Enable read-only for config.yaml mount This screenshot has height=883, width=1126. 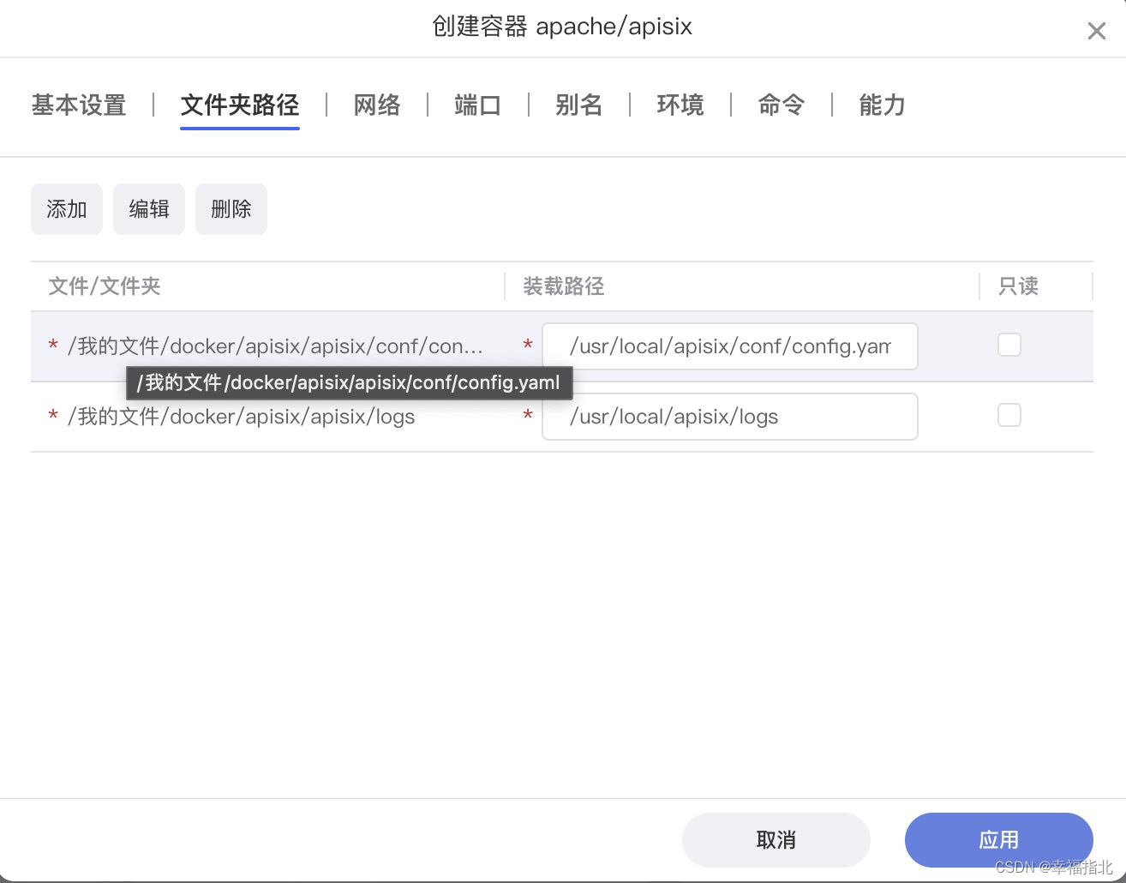click(1009, 345)
